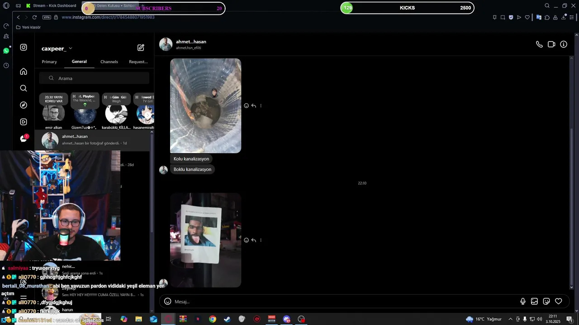Record a voice message with microphone
The image size is (579, 325).
(523, 302)
